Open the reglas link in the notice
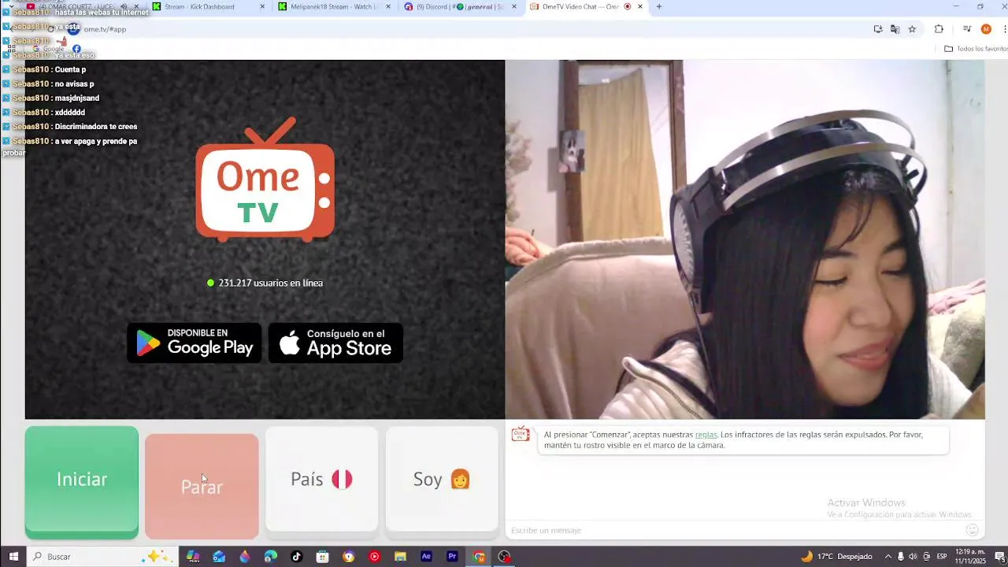The width and height of the screenshot is (1008, 567). (706, 435)
